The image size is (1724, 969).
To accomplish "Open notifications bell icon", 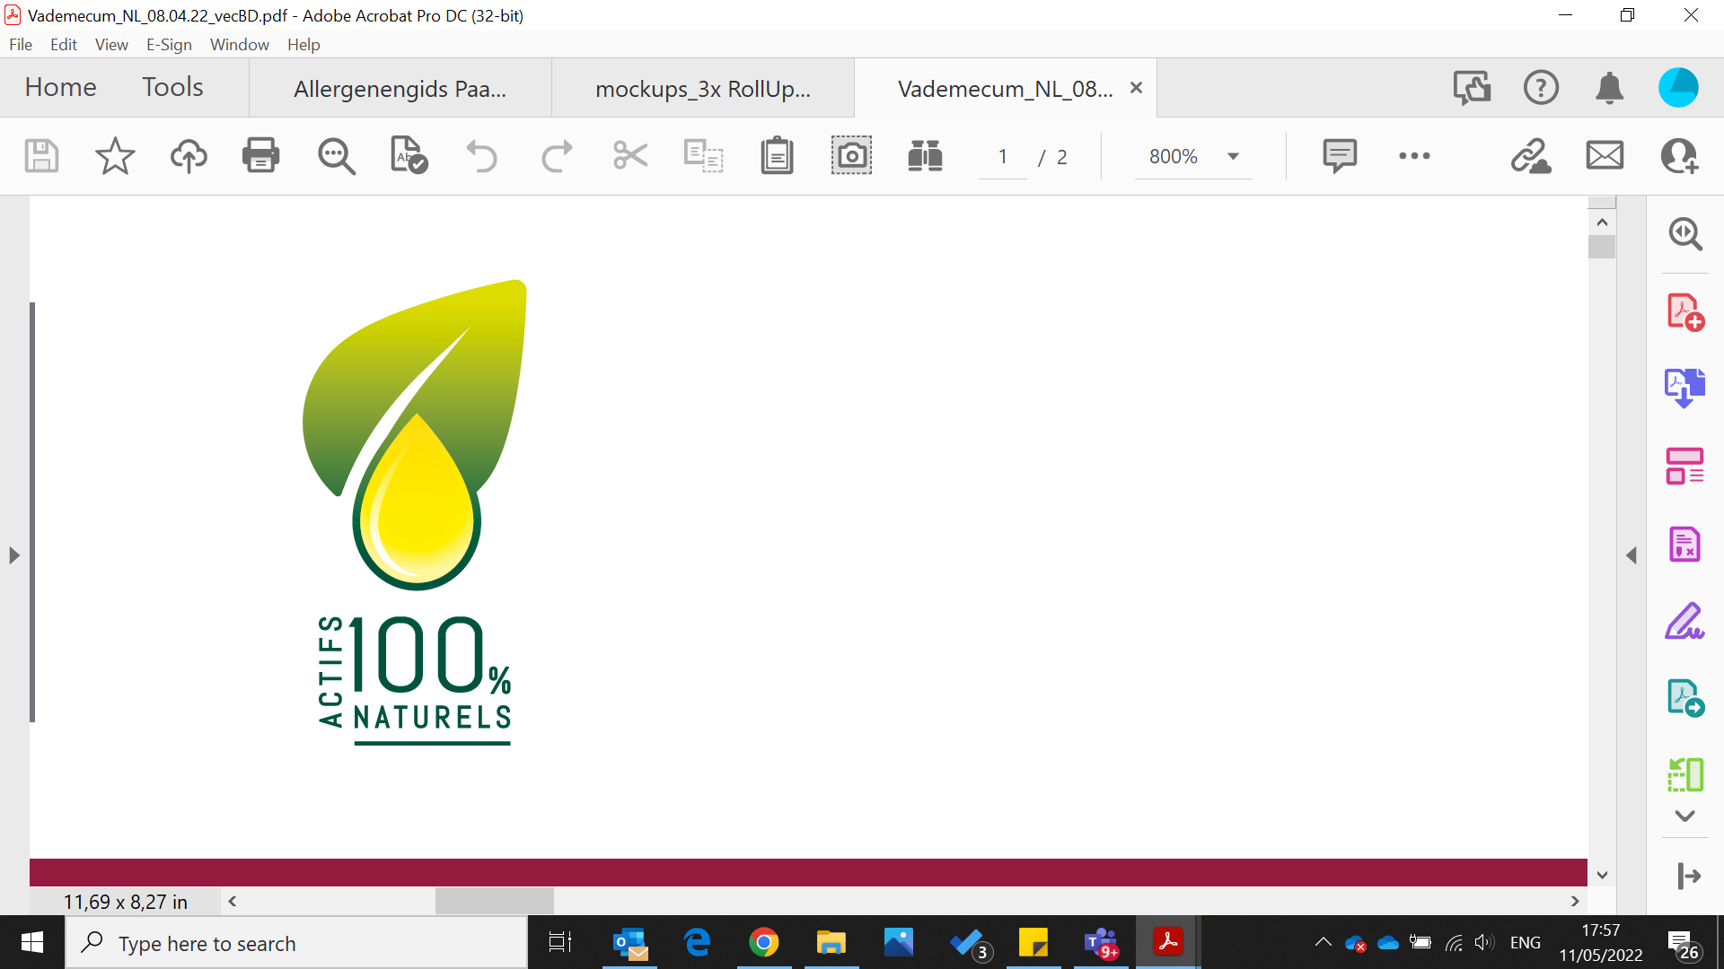I will point(1609,88).
